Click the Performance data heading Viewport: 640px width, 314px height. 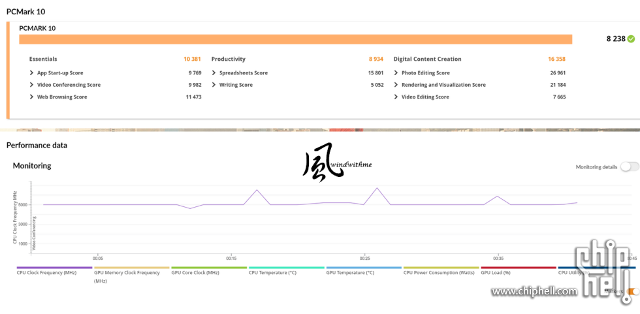point(37,145)
